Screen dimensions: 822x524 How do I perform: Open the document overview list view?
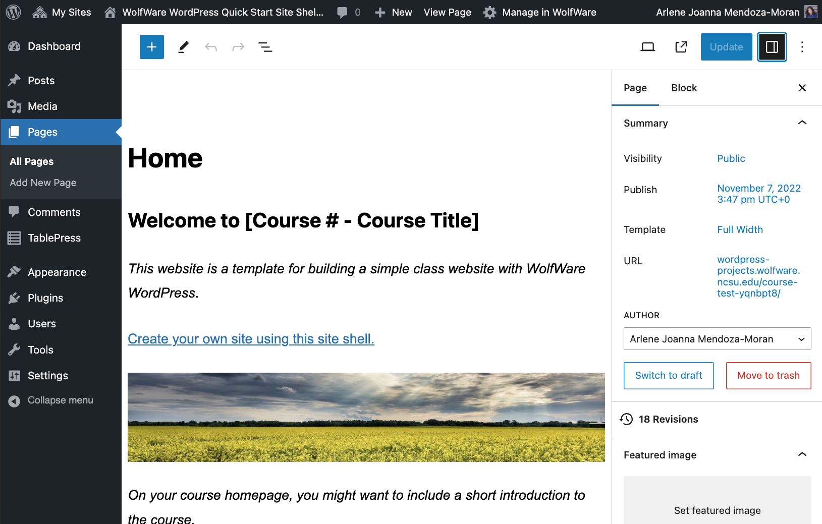tap(265, 46)
